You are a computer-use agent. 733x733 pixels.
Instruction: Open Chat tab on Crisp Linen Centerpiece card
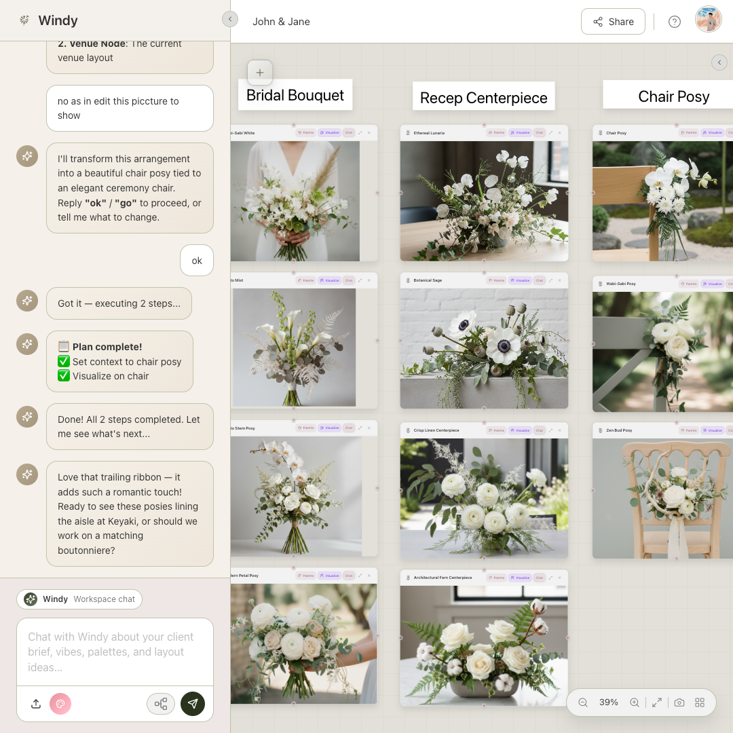click(x=539, y=430)
